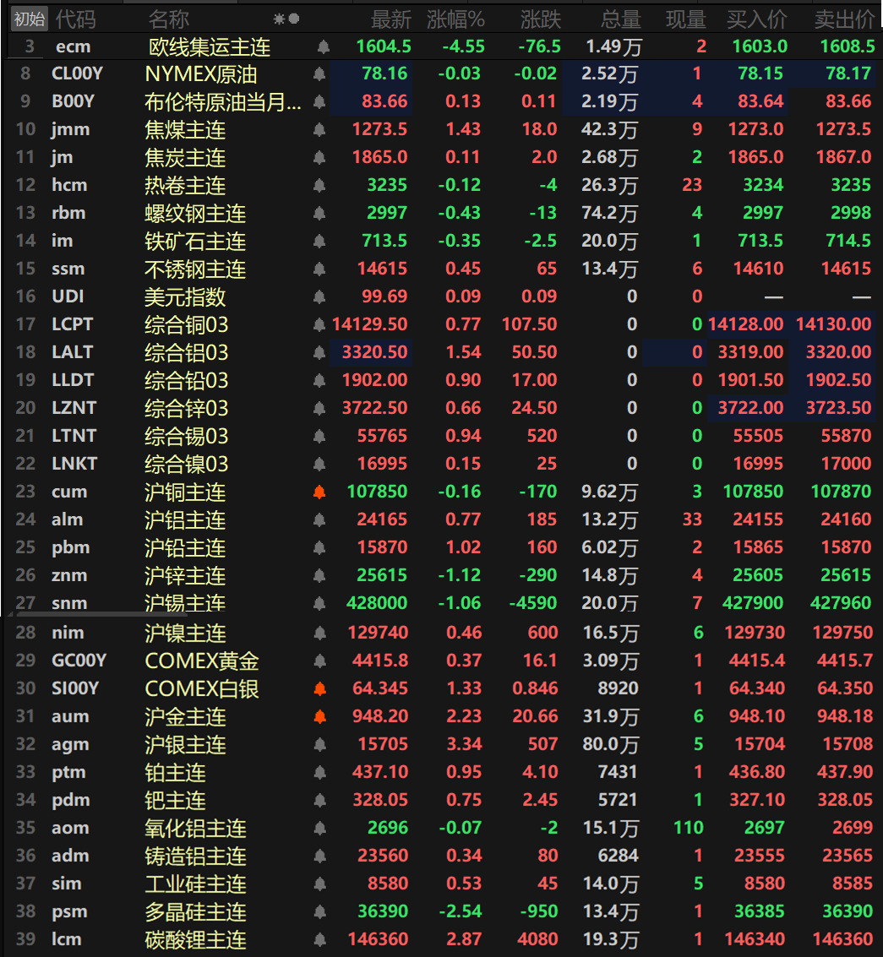Open the 焦煤主连 contract name

click(185, 130)
